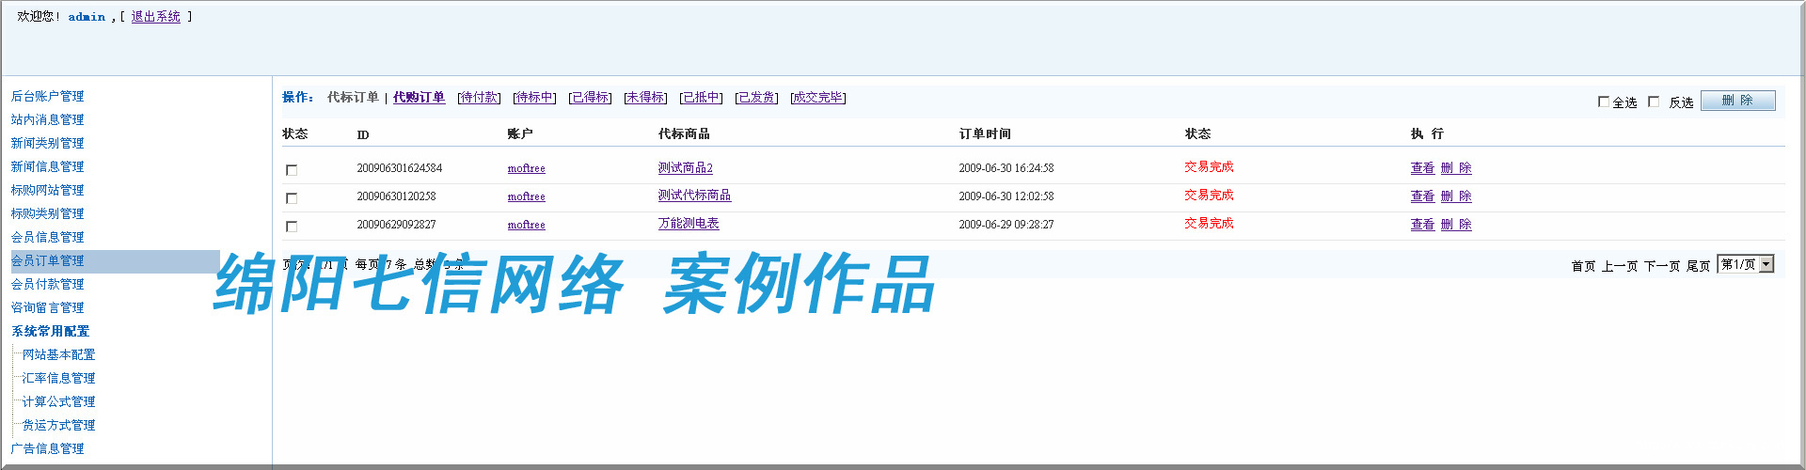Image resolution: width=1806 pixels, height=470 pixels.
Task: Filter orders by 待付款 status
Action: [x=479, y=98]
